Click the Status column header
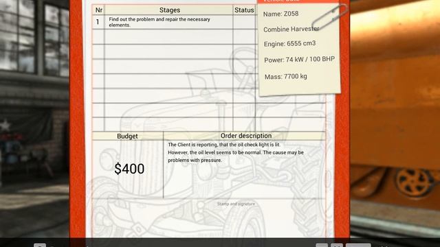The height and width of the screenshot is (247, 440). coord(244,10)
